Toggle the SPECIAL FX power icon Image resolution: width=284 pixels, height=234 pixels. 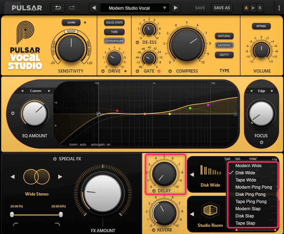click(x=55, y=159)
